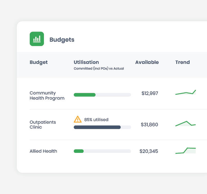Sort by the Available column header
Viewport: 207px width, 194px height.
pos(147,62)
